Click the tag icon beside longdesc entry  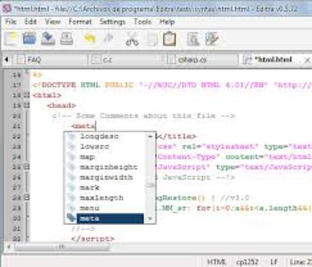(71, 136)
